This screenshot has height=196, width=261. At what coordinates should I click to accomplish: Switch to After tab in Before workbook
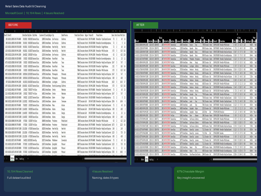click(x=17, y=159)
